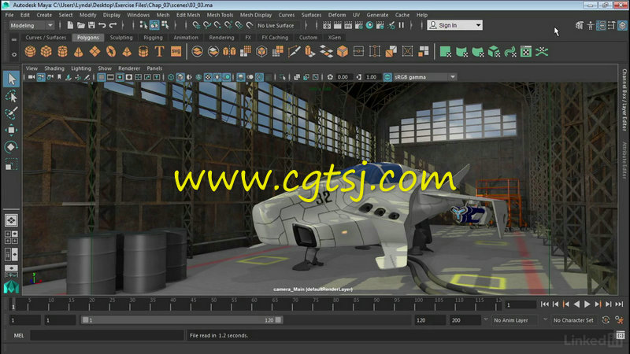Screen dimensions: 630x354
Task: Open the No Character Set dropdown arrow
Action: pos(545,319)
